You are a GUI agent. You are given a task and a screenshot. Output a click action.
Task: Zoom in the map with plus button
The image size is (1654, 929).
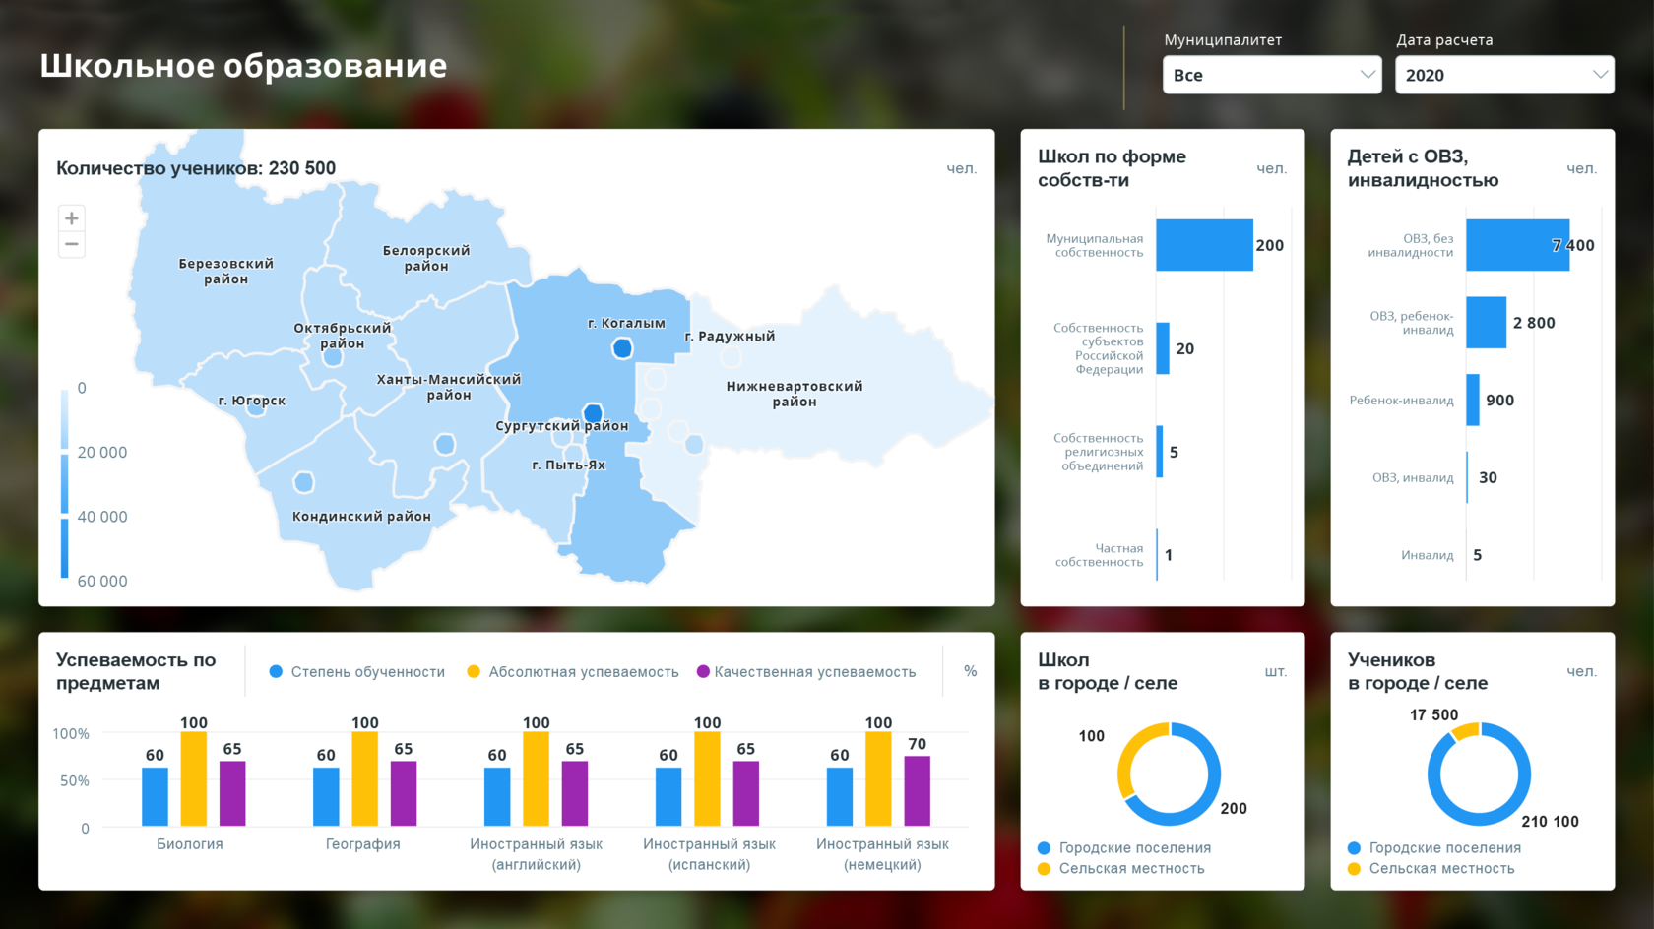click(x=72, y=218)
